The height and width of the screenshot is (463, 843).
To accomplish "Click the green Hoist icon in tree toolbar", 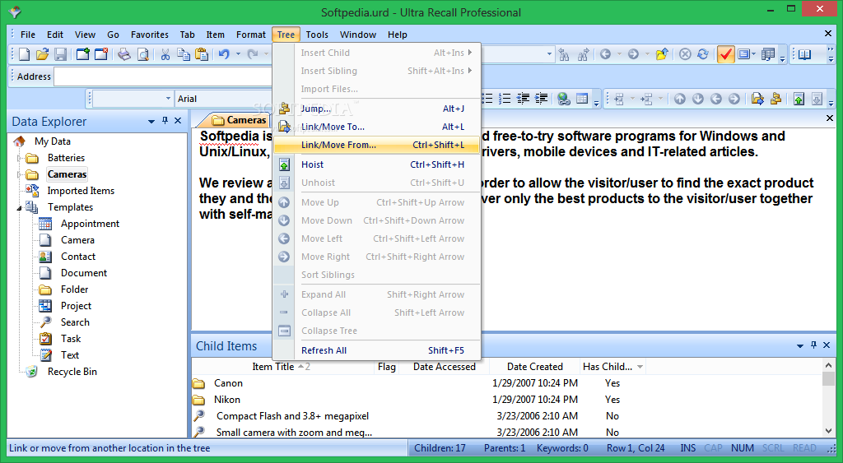I will click(x=799, y=99).
